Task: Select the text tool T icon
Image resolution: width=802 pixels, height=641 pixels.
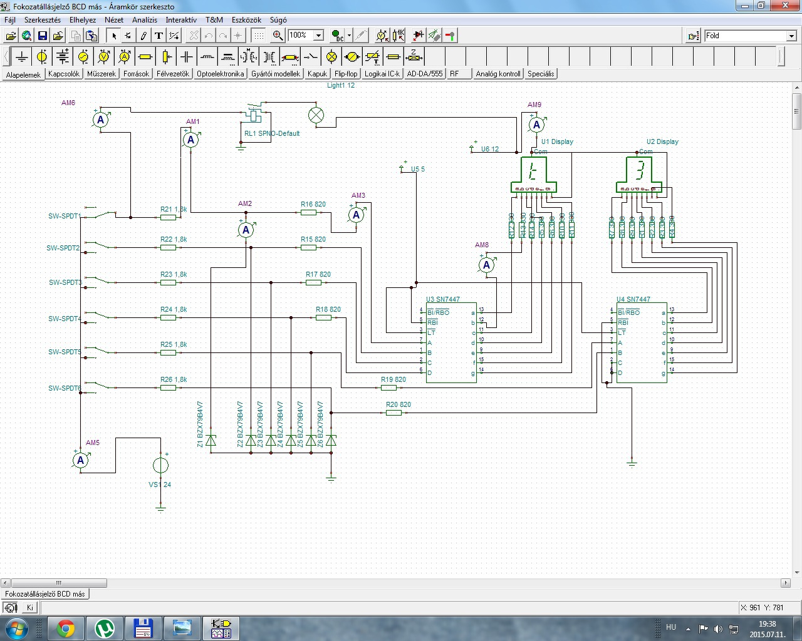Action: 159,36
